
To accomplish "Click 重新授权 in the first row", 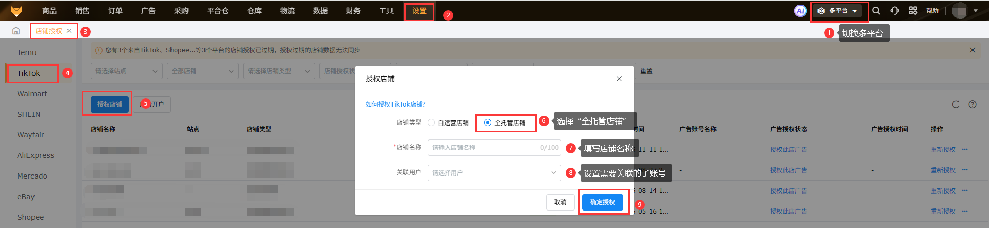I will click(x=943, y=150).
